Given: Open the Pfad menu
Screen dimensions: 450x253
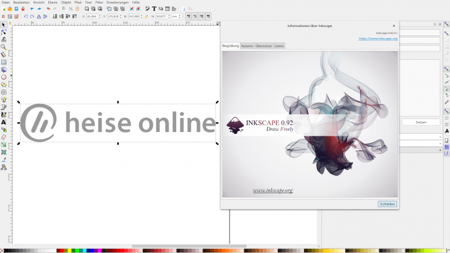Looking at the screenshot, I should 78,3.
